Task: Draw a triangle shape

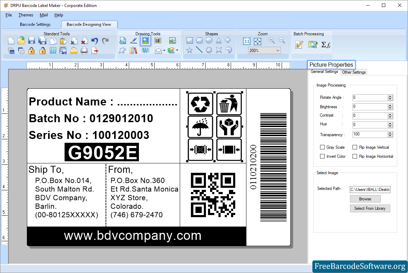Action: click(x=218, y=40)
